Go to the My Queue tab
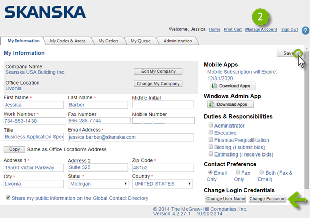Screen dimensions: 310x218 141,41
